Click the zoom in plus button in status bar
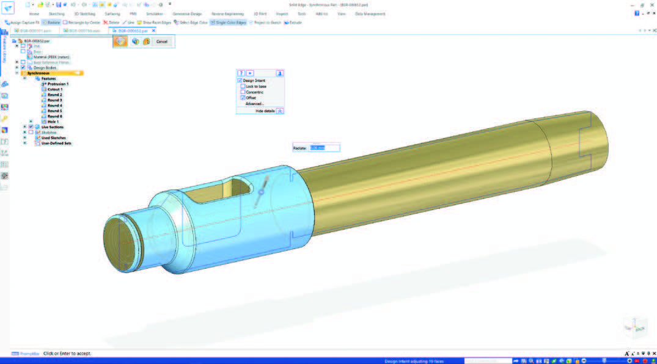This screenshot has height=364, width=657. tap(629, 361)
